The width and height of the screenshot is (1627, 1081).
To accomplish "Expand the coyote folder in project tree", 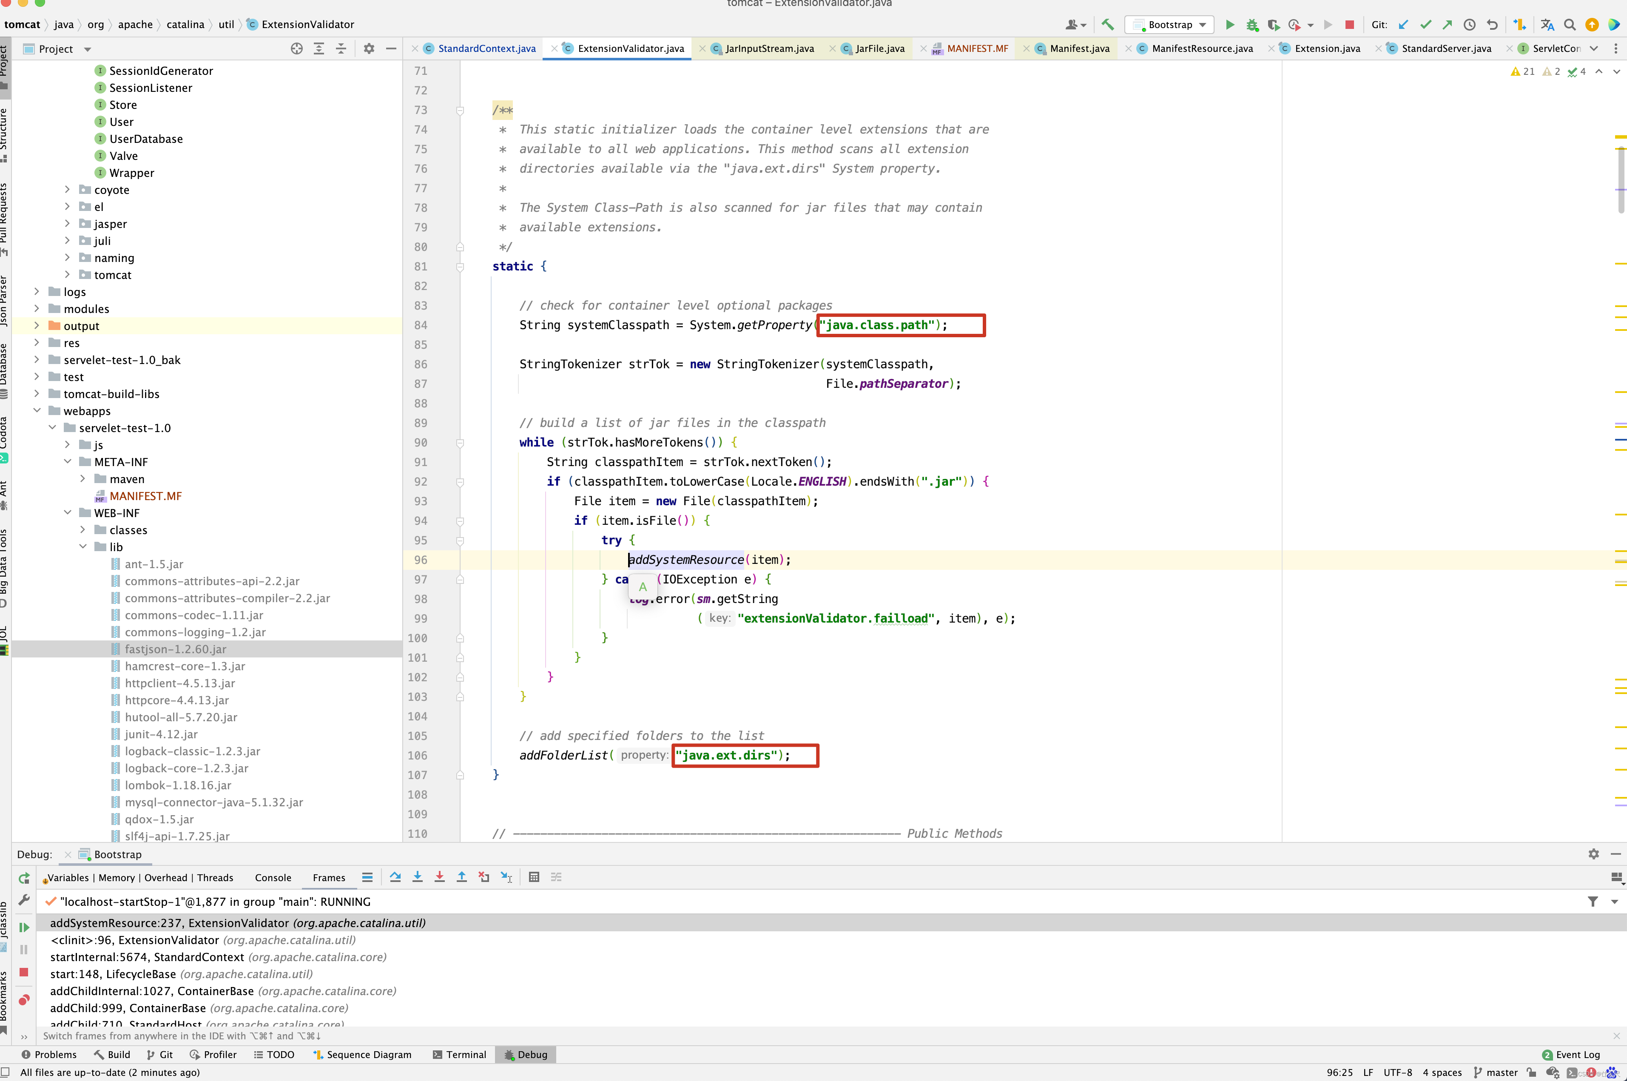I will (x=67, y=190).
